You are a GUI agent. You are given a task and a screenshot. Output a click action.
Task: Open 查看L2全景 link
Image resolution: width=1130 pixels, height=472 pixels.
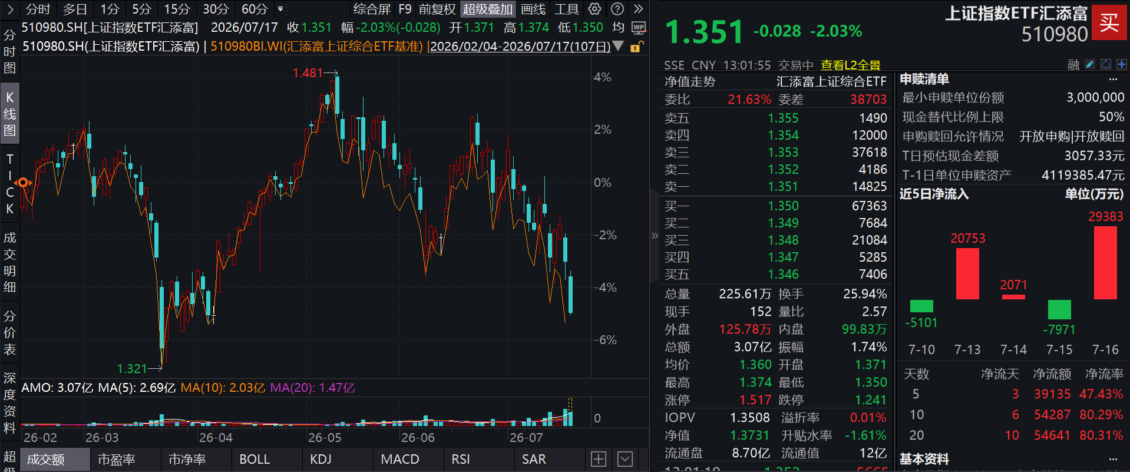tap(850, 65)
